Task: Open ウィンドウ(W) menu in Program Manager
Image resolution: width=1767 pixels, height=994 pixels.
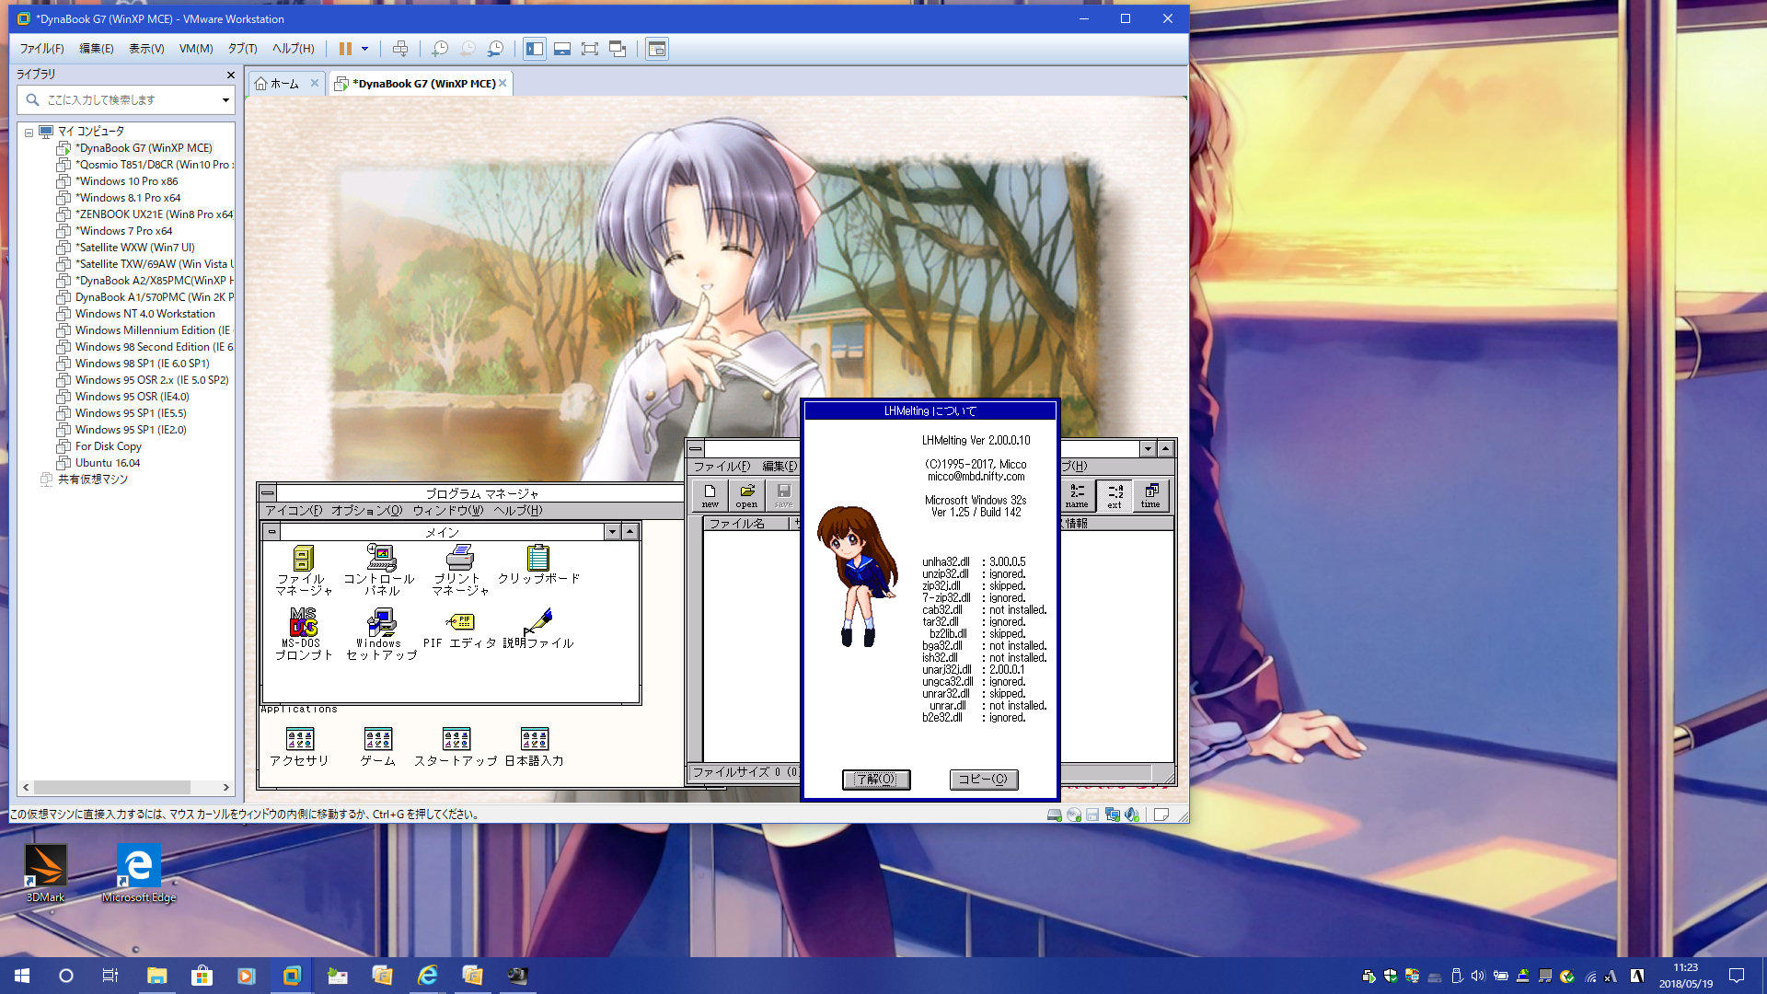Action: coord(448,511)
